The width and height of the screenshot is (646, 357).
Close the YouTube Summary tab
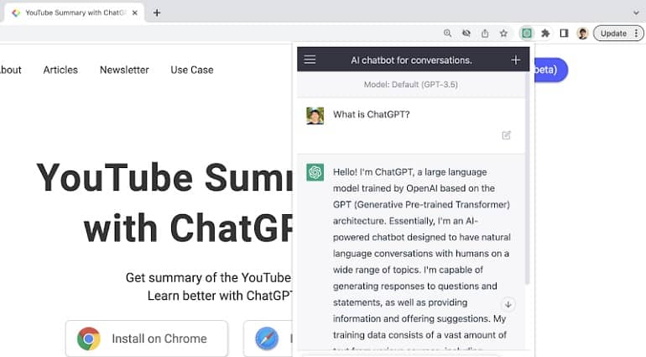pyautogui.click(x=135, y=13)
